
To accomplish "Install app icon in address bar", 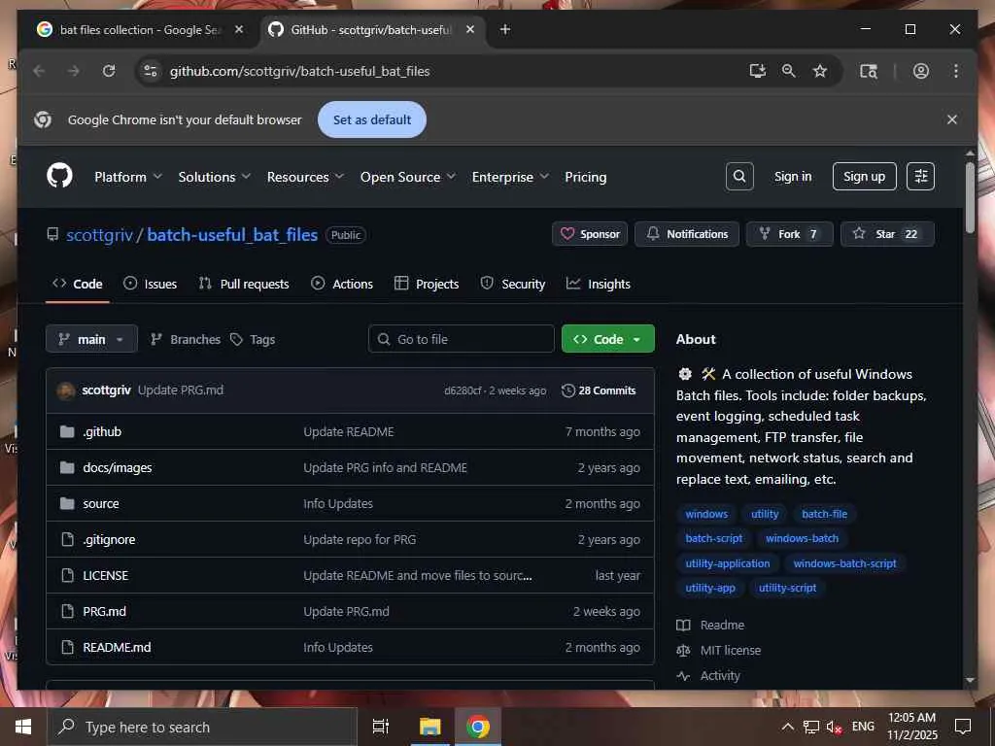I will tap(758, 71).
